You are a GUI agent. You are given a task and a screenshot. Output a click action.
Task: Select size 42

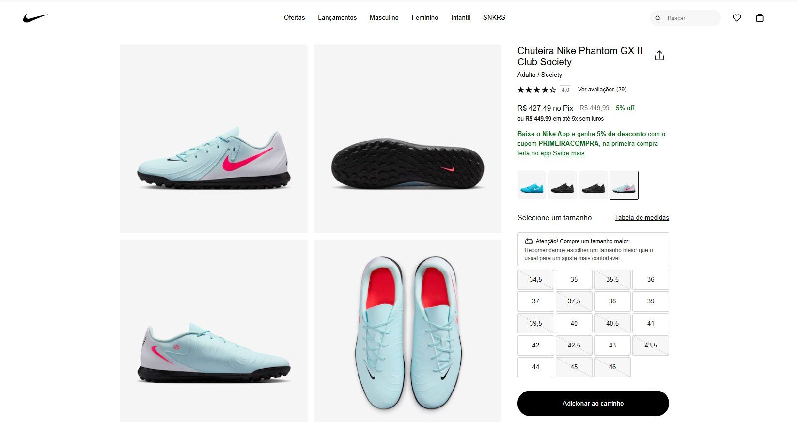click(535, 345)
